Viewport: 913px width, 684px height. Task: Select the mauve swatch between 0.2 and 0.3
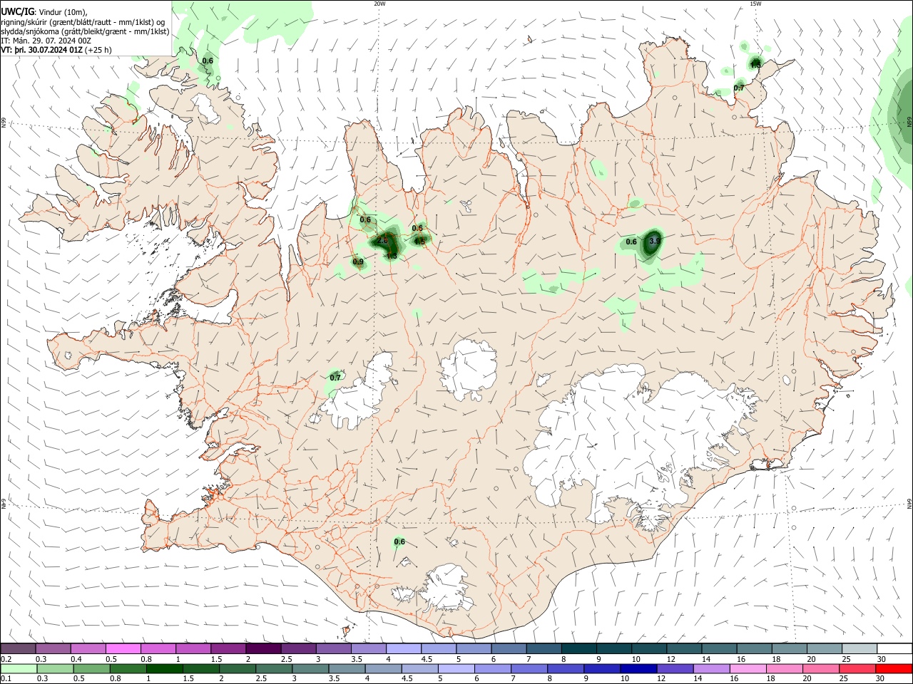coord(18,648)
